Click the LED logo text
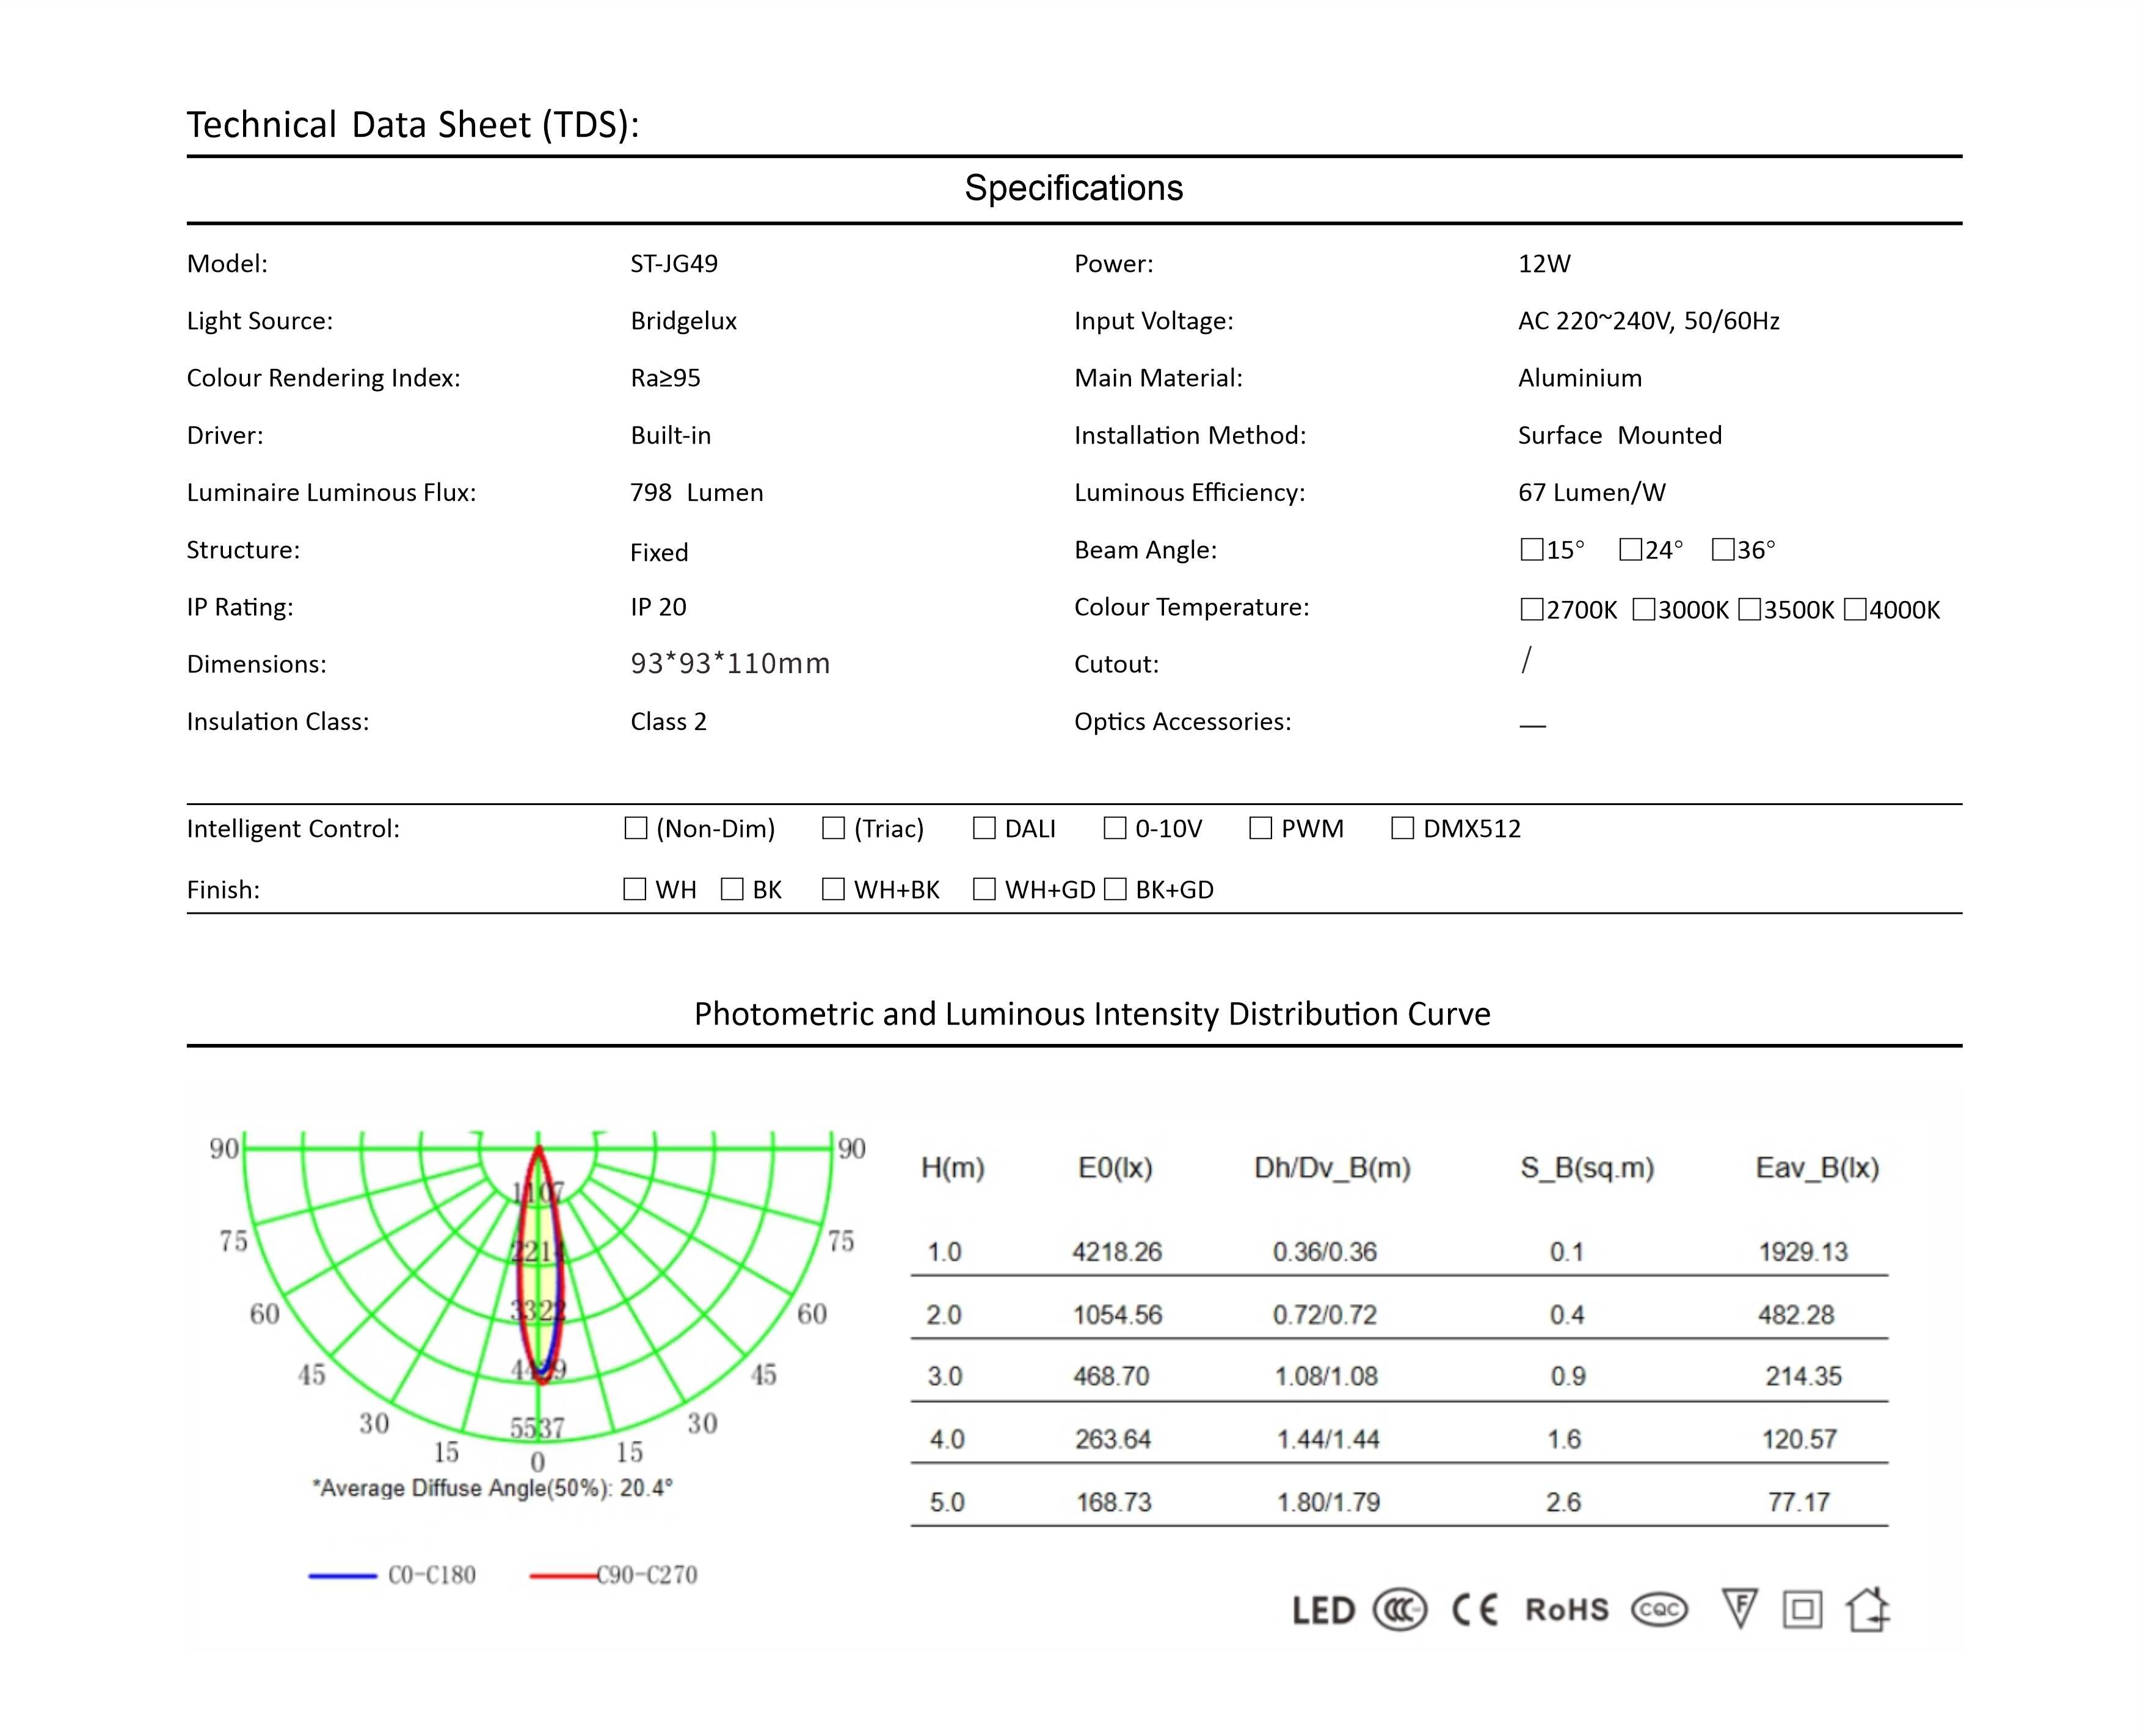 click(1323, 1611)
